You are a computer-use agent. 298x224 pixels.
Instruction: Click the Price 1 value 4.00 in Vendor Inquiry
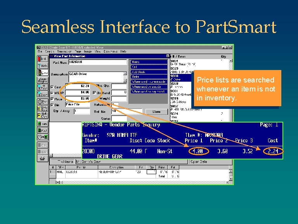tap(198, 151)
